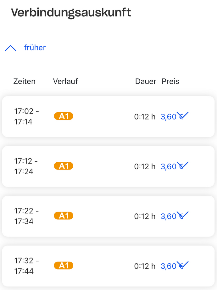Load earlier connections via 'früher' link

point(35,48)
